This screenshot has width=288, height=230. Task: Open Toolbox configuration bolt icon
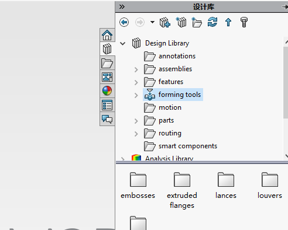pos(244,22)
